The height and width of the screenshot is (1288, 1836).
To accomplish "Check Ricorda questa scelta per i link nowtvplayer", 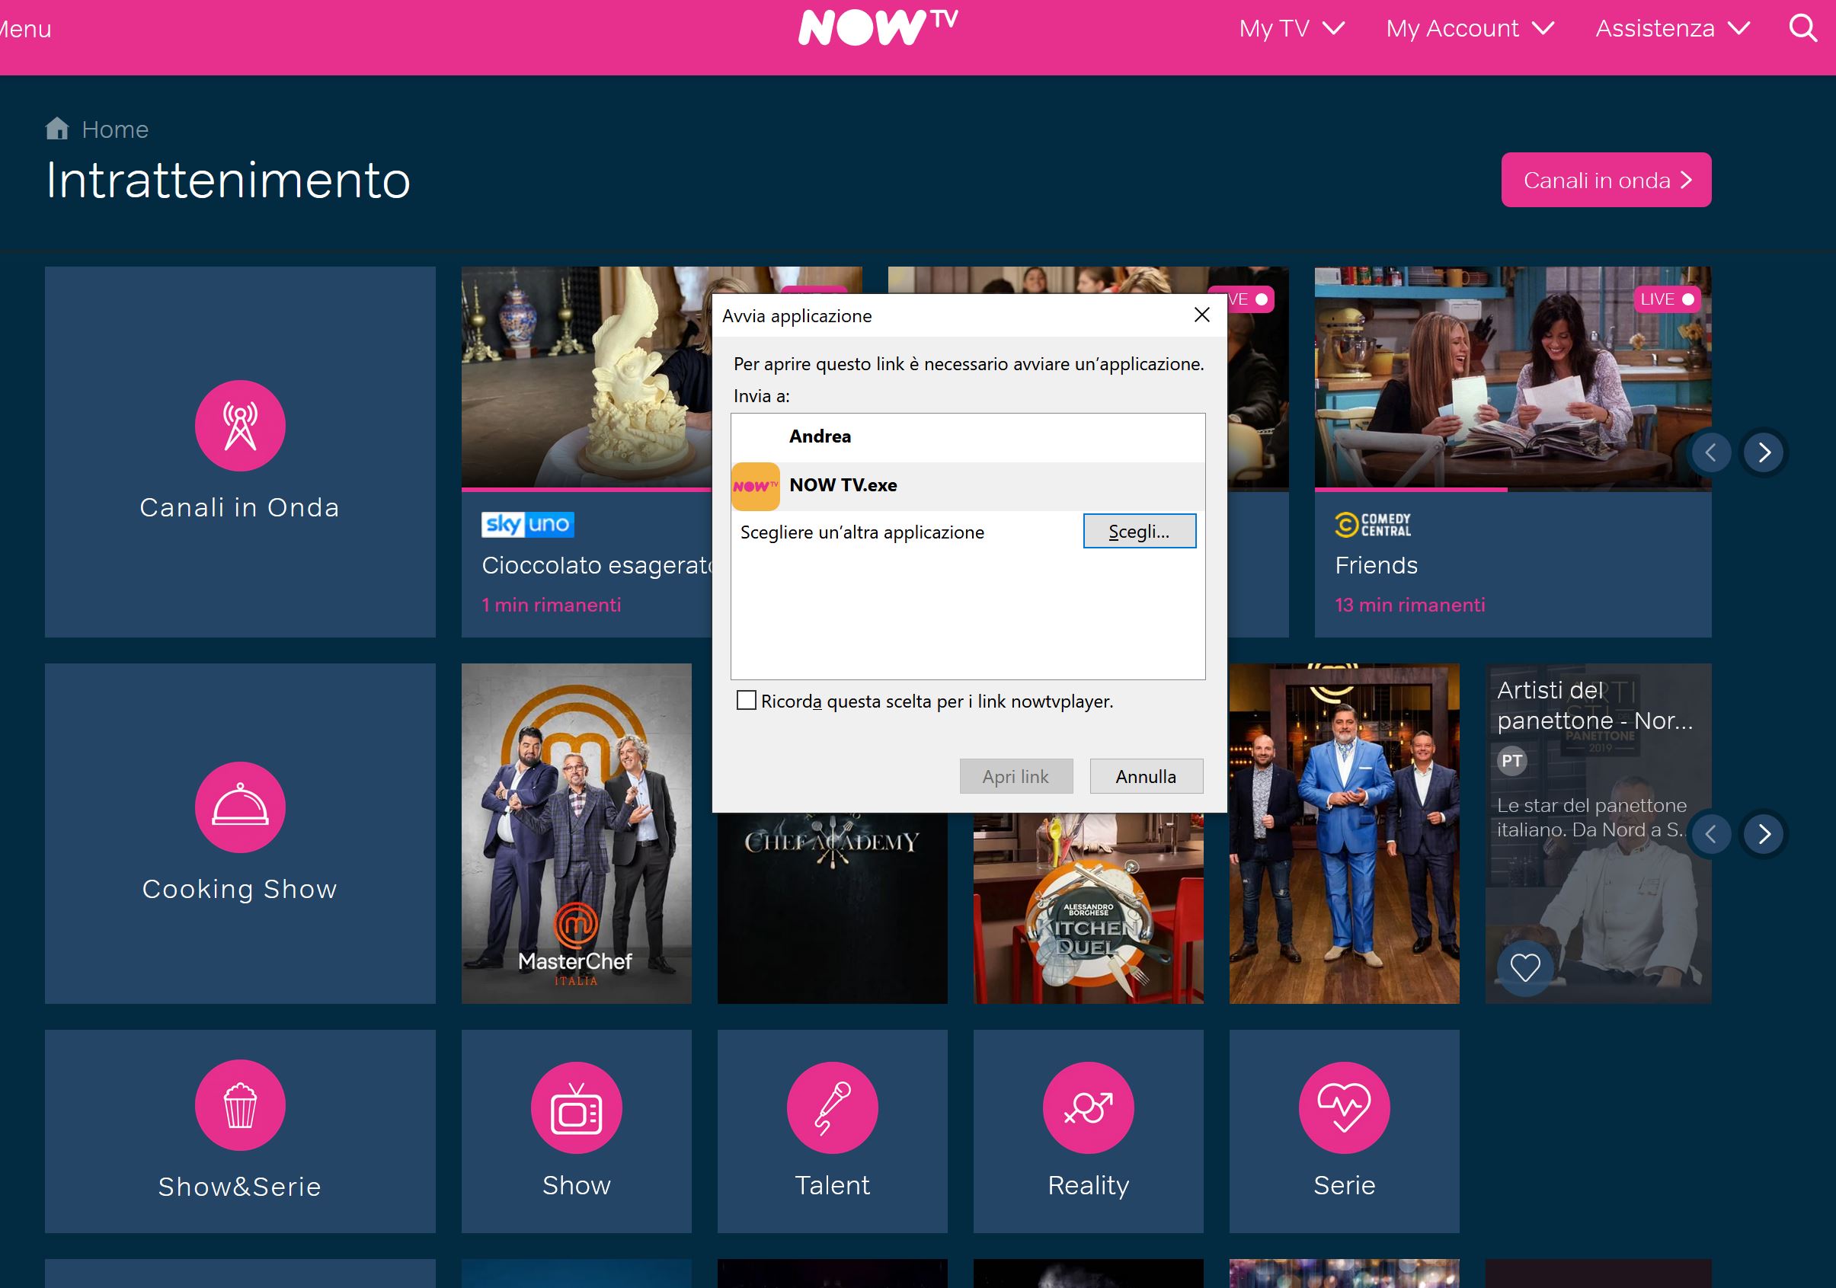I will [x=746, y=701].
